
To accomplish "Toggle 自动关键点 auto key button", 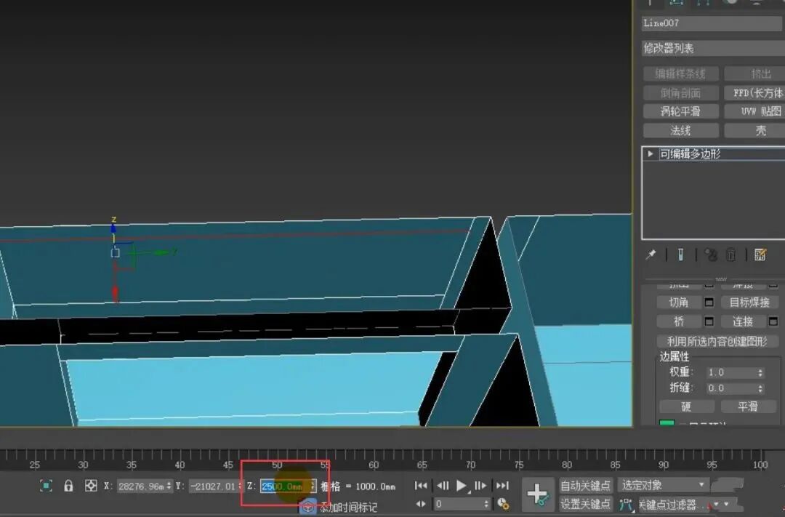I will [x=586, y=486].
